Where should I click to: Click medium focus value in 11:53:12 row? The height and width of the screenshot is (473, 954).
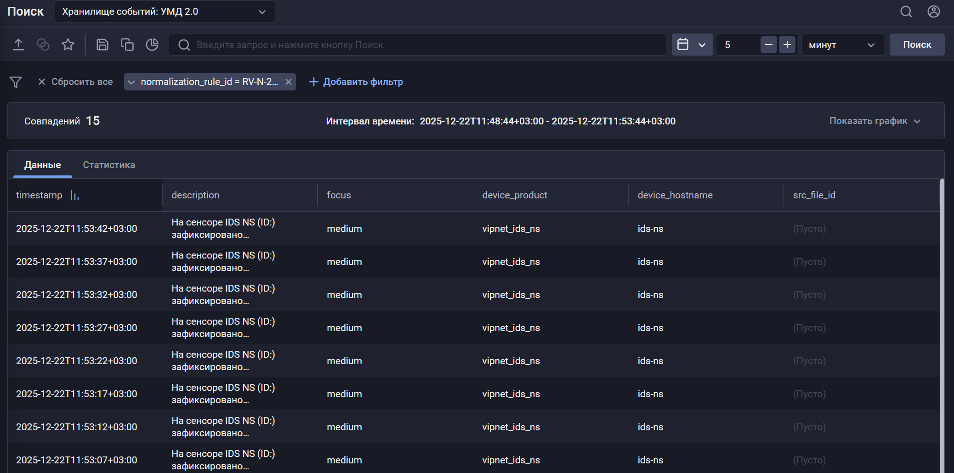[x=345, y=427]
